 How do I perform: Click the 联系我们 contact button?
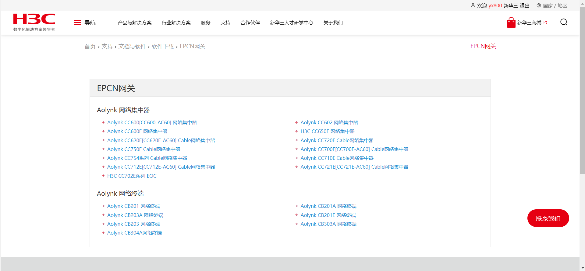[548, 218]
